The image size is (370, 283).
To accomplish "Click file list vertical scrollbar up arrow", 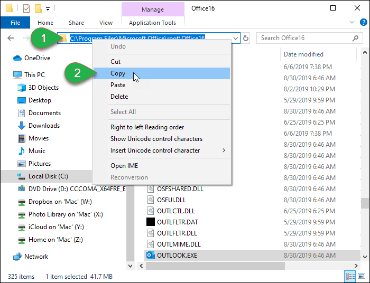I will coord(365,52).
